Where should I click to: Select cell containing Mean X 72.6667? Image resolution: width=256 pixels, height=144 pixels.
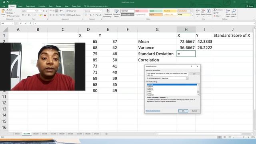[x=186, y=42]
